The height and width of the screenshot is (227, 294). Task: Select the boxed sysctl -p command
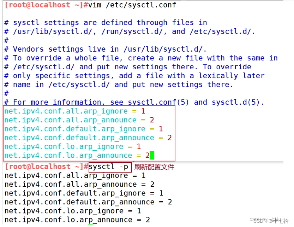pyautogui.click(x=110, y=167)
